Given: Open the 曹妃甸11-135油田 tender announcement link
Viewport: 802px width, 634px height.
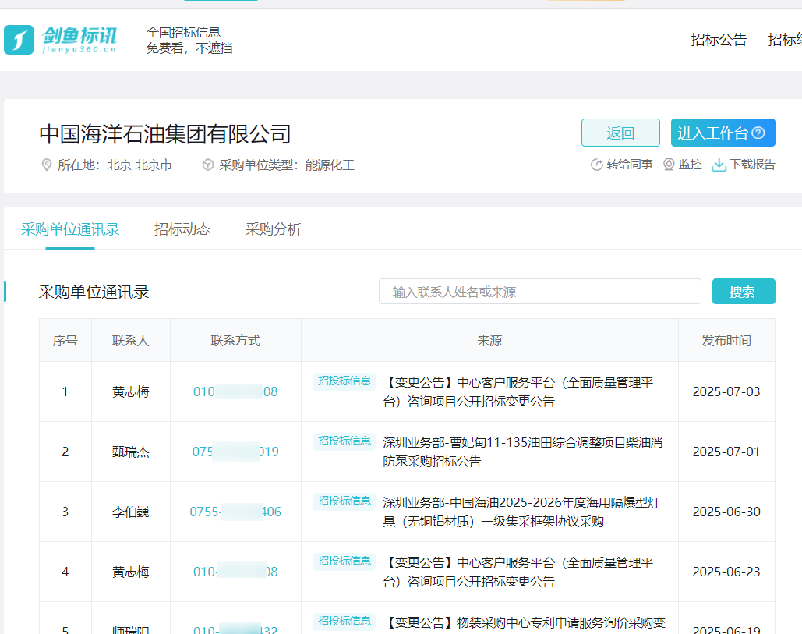Looking at the screenshot, I should pos(522,452).
